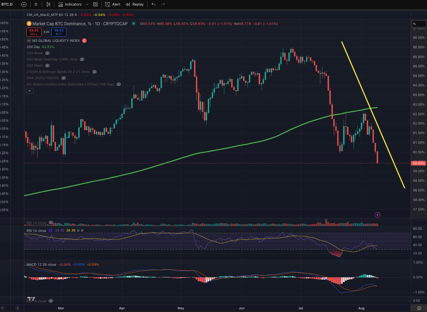Show the hidden RSI in bottom pane
Screen dimensions: 427x312
coord(51,301)
